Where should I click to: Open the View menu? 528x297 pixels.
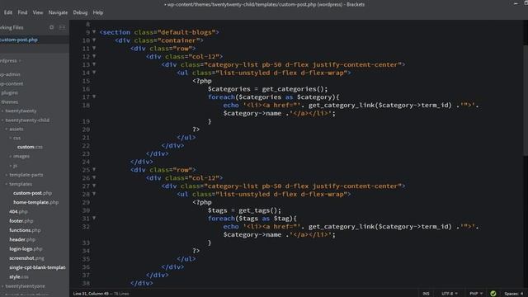38,12
